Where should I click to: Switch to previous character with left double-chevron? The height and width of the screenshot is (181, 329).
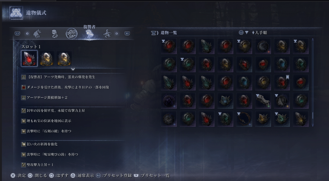click(x=28, y=34)
